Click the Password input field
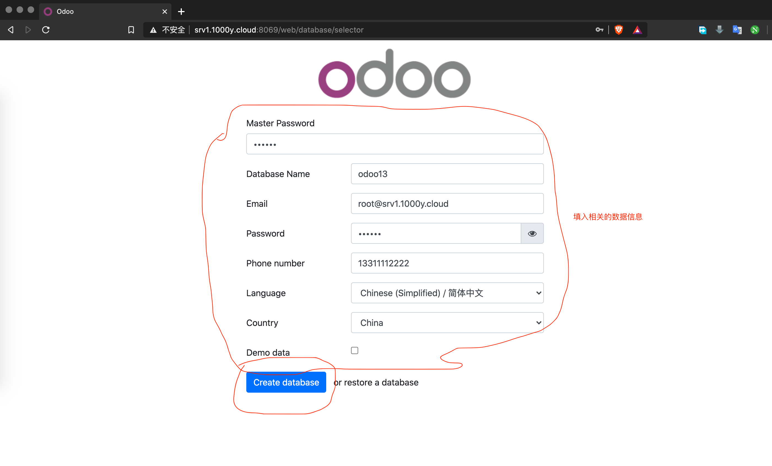 (x=436, y=233)
